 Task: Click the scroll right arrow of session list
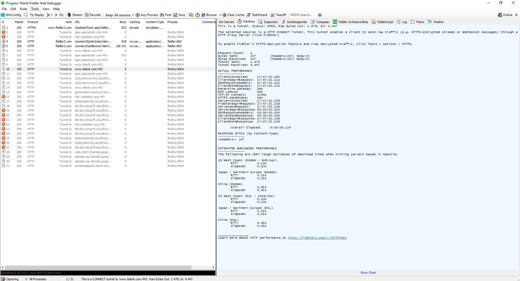(213, 267)
